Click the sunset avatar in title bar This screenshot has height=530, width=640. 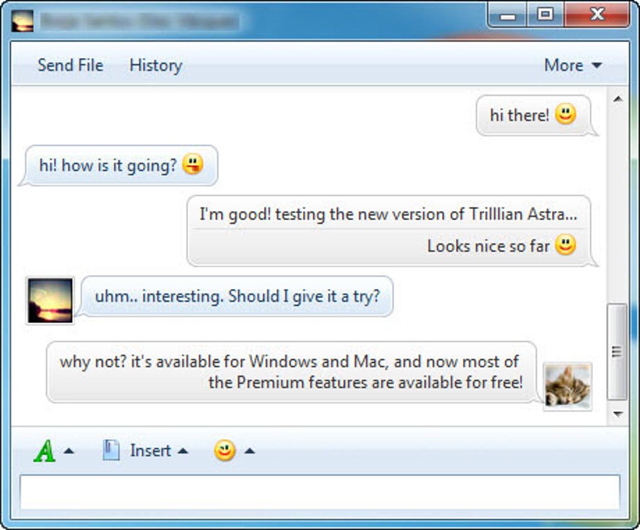point(23,21)
